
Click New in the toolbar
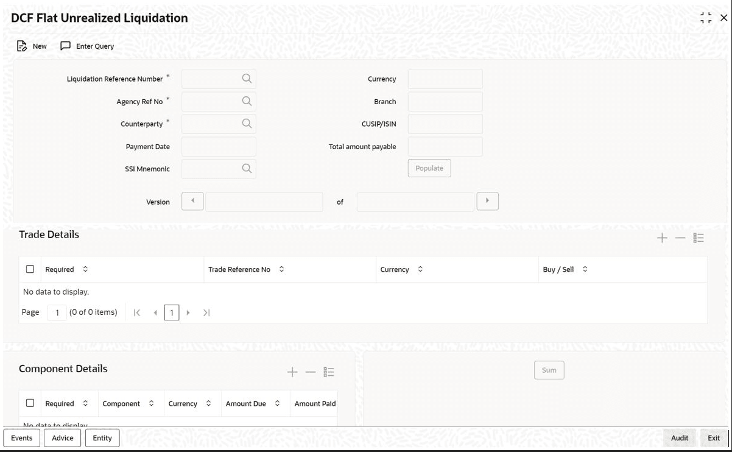[32, 46]
